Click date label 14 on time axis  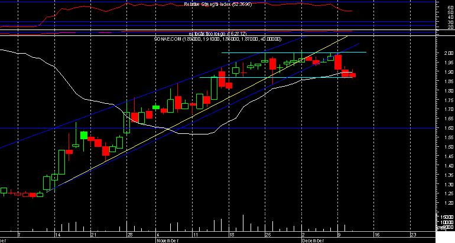[58, 235]
